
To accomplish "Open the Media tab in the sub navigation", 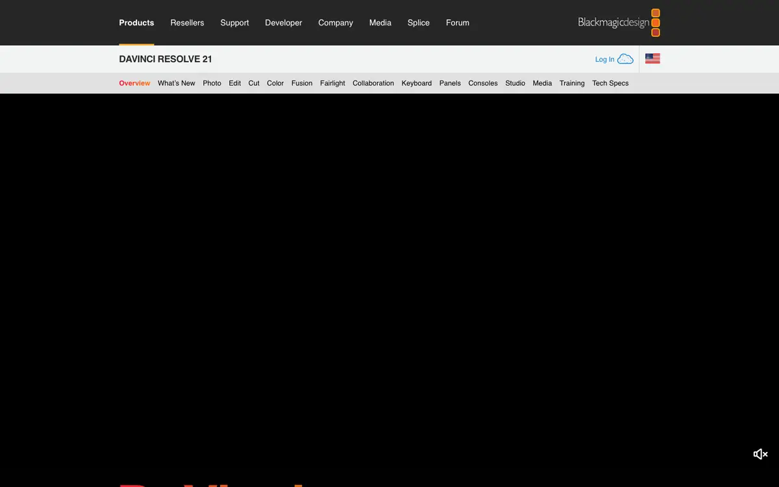I will pyautogui.click(x=542, y=83).
